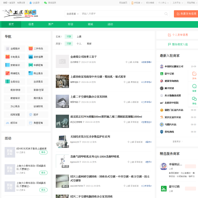Open thumbnail of 无创经皮氧分压 monitor listing
This screenshot has width=198, height=198.
[x=62, y=141]
